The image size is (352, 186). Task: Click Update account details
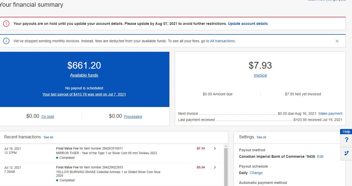(x=248, y=24)
